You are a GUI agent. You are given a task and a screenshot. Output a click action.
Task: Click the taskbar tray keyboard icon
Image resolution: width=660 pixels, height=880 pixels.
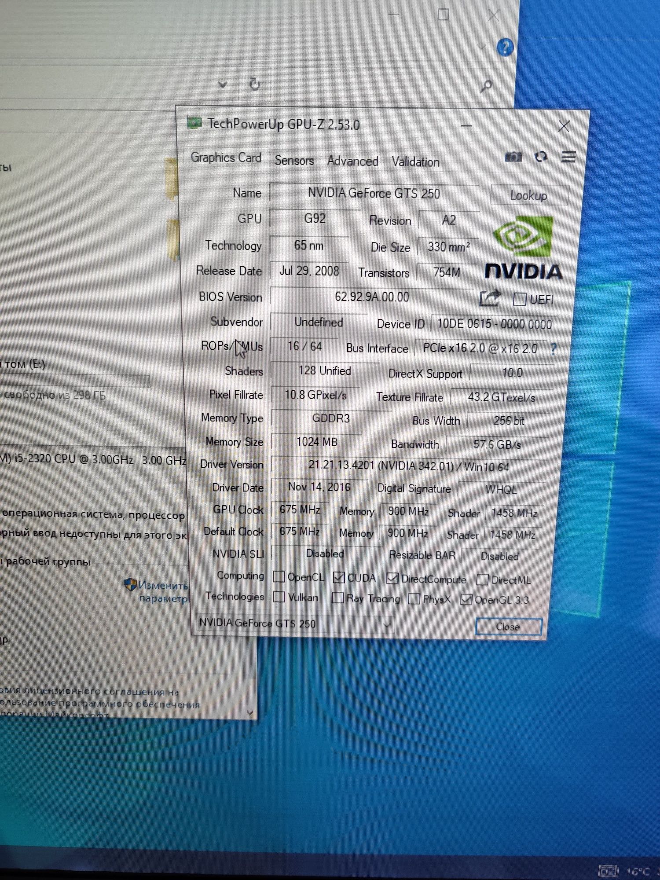[609, 871]
